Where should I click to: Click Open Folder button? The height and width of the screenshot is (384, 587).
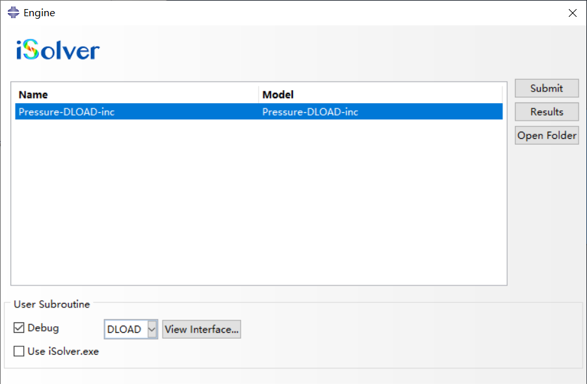pos(547,135)
